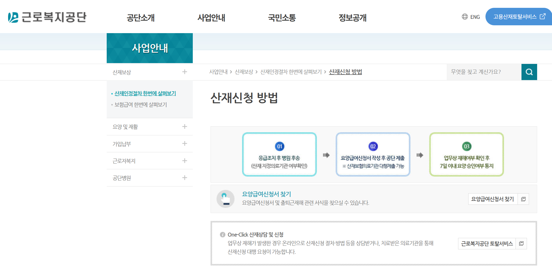Screen dimensions: 552x271
Task: Click 근로자복지 sidebar menu label
Action: point(124,161)
